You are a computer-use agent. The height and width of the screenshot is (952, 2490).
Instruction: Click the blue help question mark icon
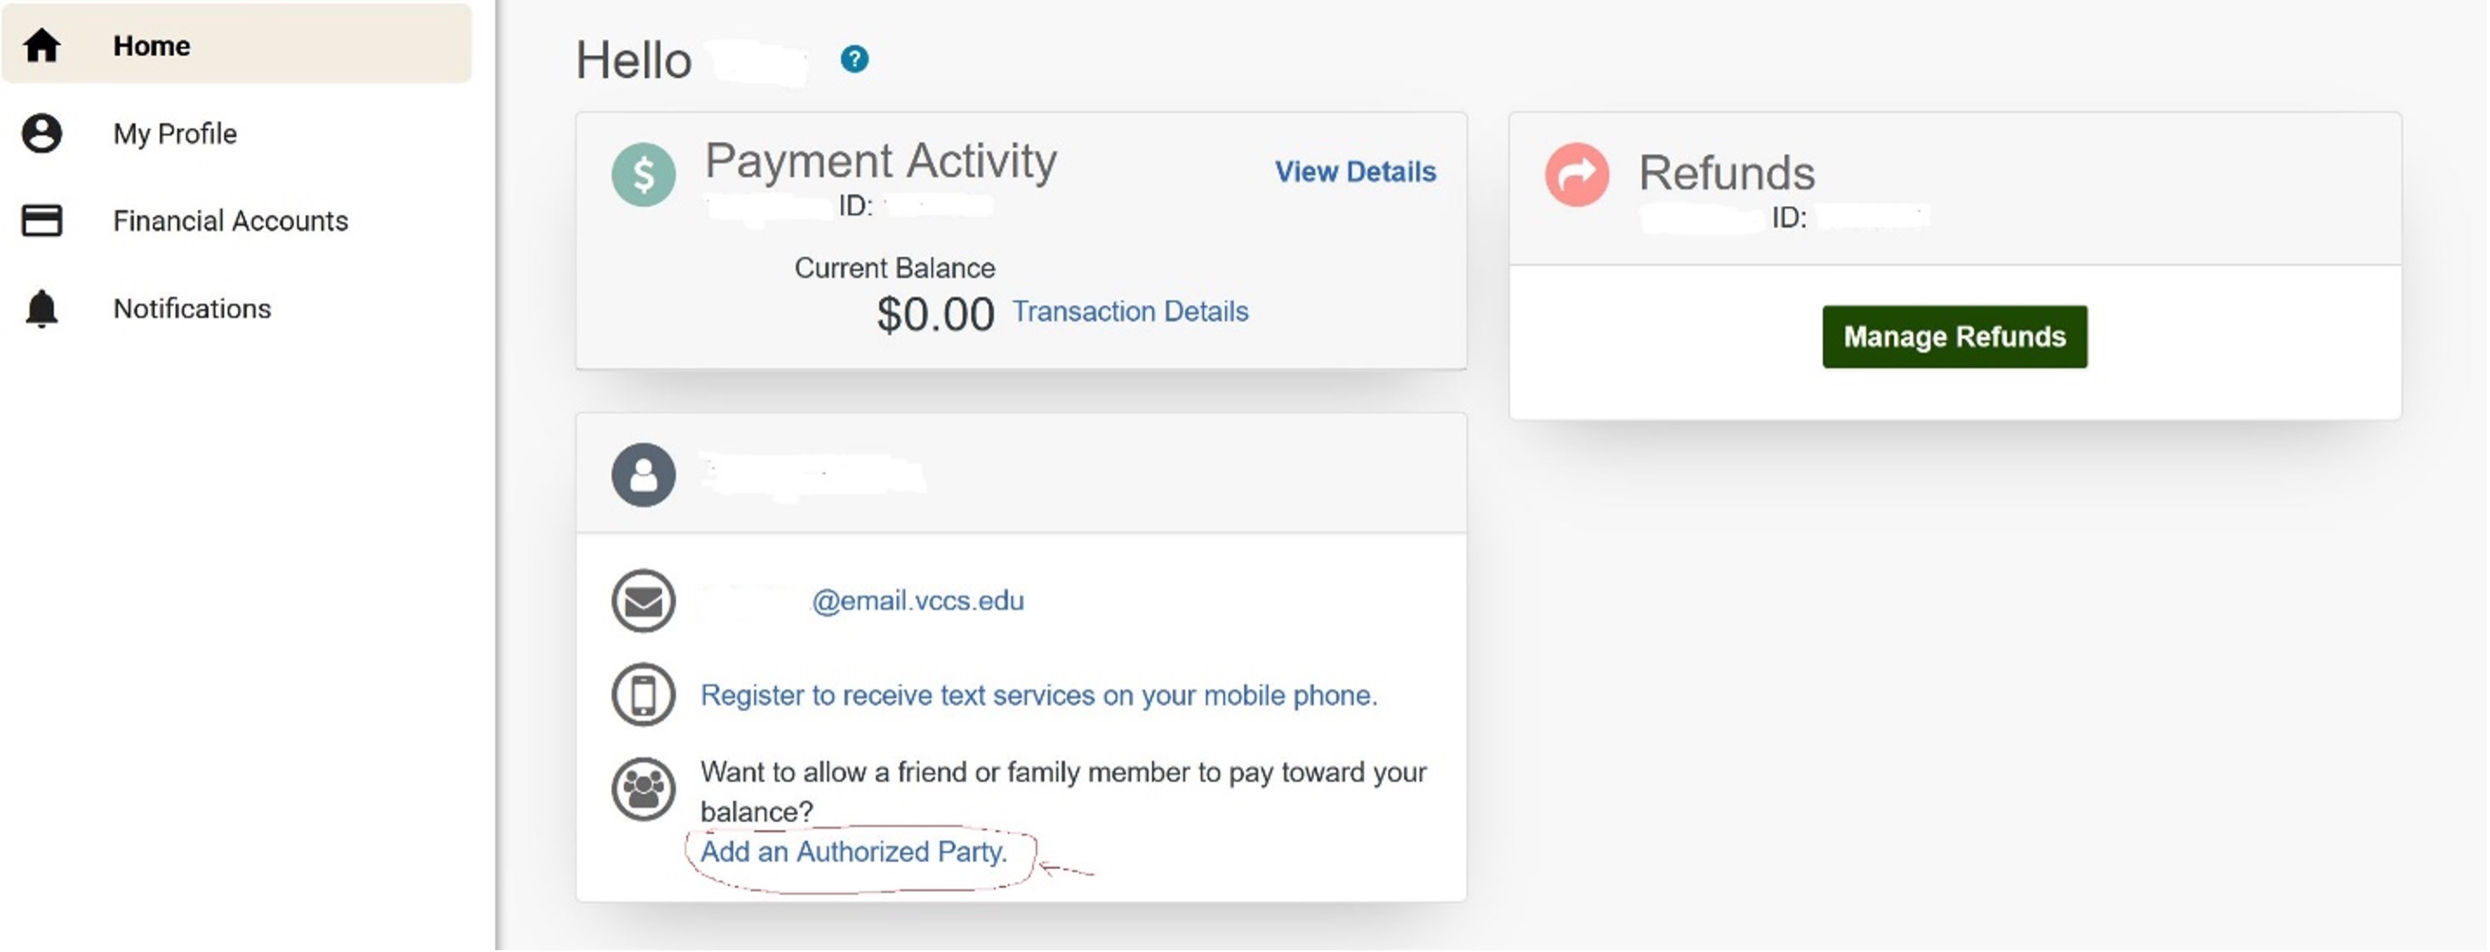pos(853,59)
